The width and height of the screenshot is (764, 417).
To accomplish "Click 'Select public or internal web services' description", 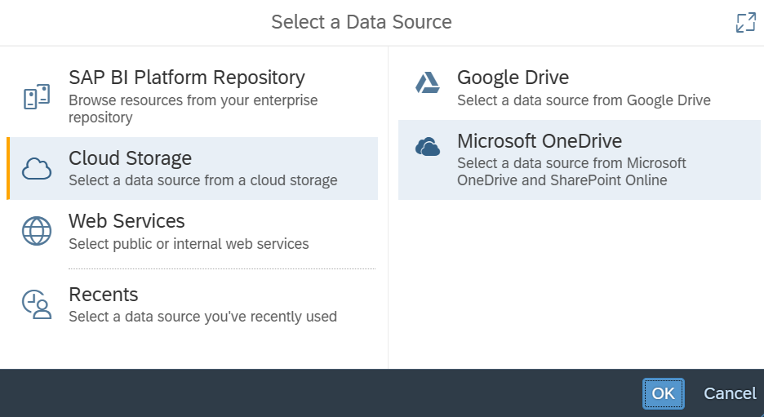I will pyautogui.click(x=189, y=243).
